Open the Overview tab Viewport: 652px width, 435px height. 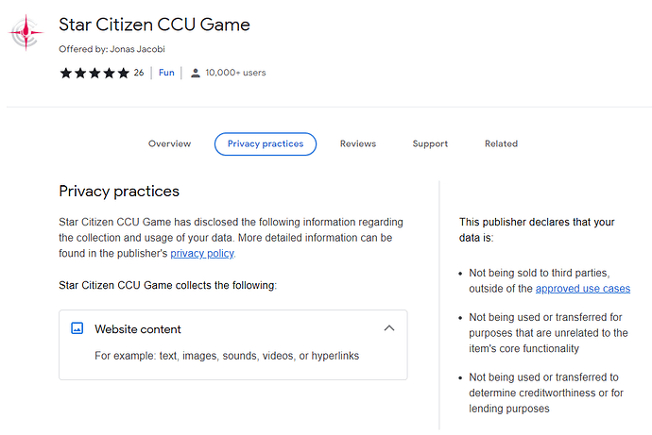(170, 143)
